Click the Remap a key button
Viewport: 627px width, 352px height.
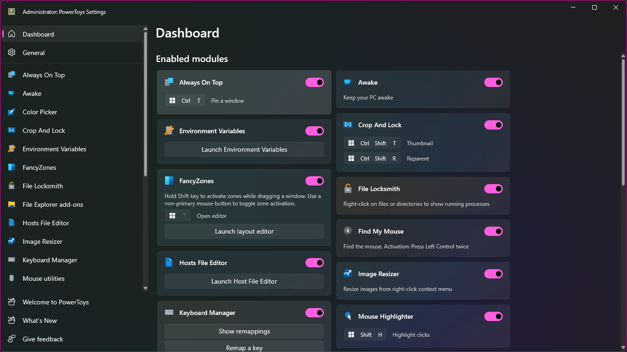244,347
